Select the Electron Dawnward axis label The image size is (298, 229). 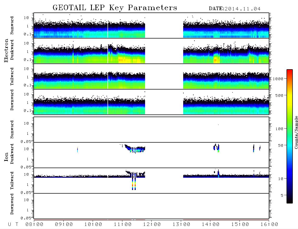tap(12, 100)
